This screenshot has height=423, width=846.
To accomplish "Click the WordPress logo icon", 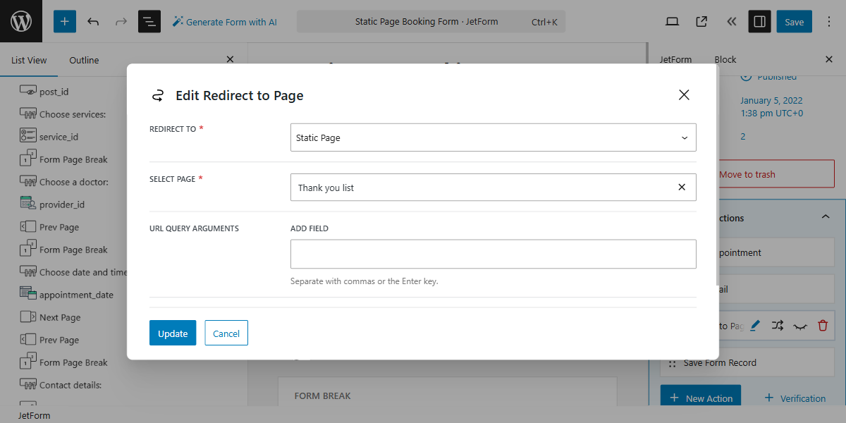I will tap(21, 21).
